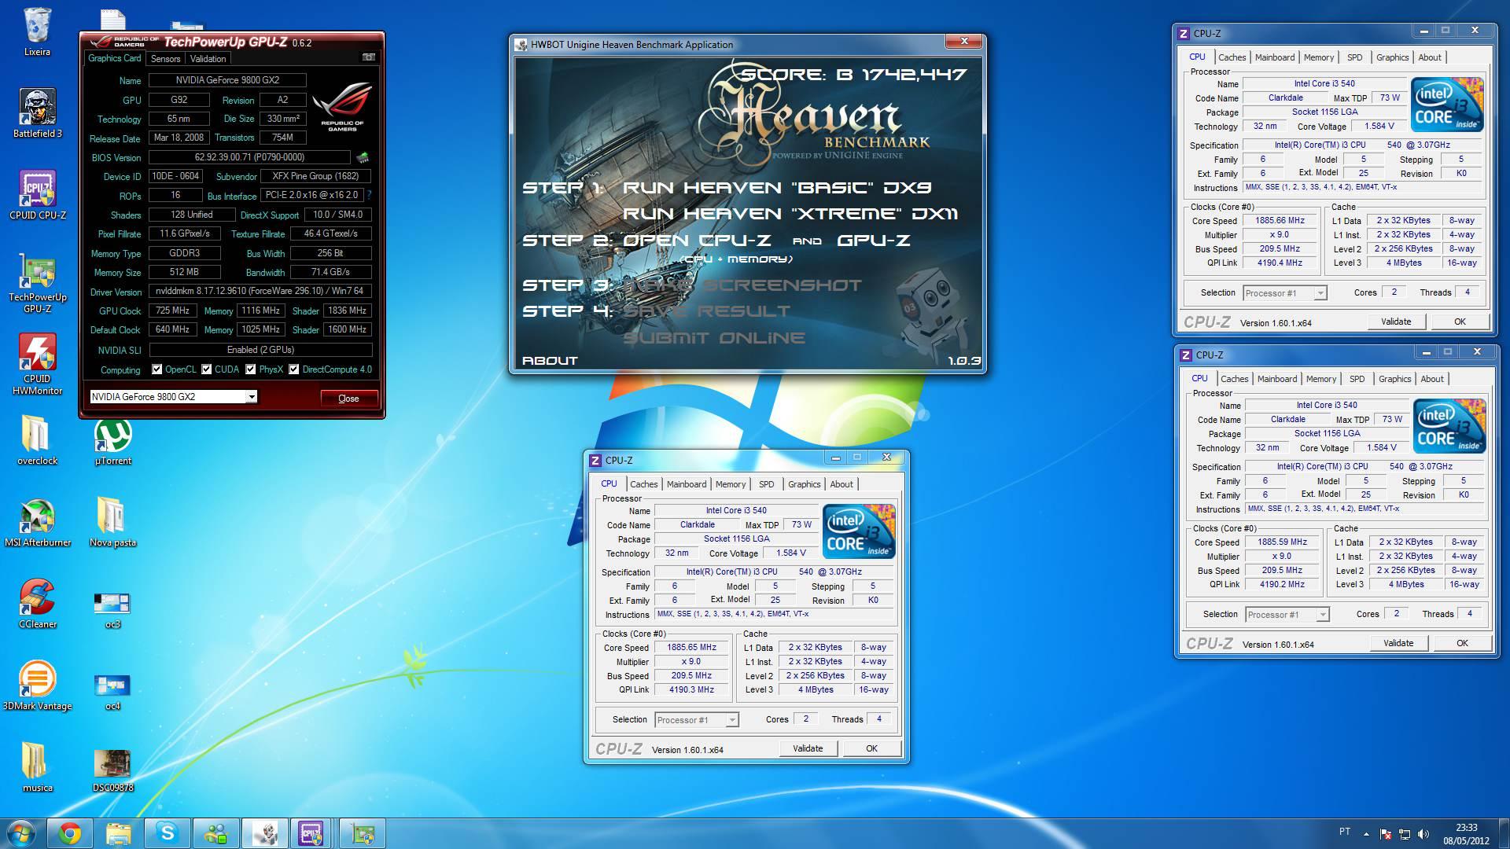
Task: Click OK in bottom-right CPU-Z window
Action: [1462, 643]
